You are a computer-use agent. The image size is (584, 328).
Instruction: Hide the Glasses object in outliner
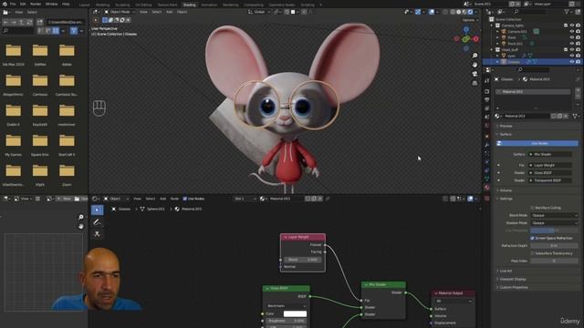pyautogui.click(x=572, y=62)
